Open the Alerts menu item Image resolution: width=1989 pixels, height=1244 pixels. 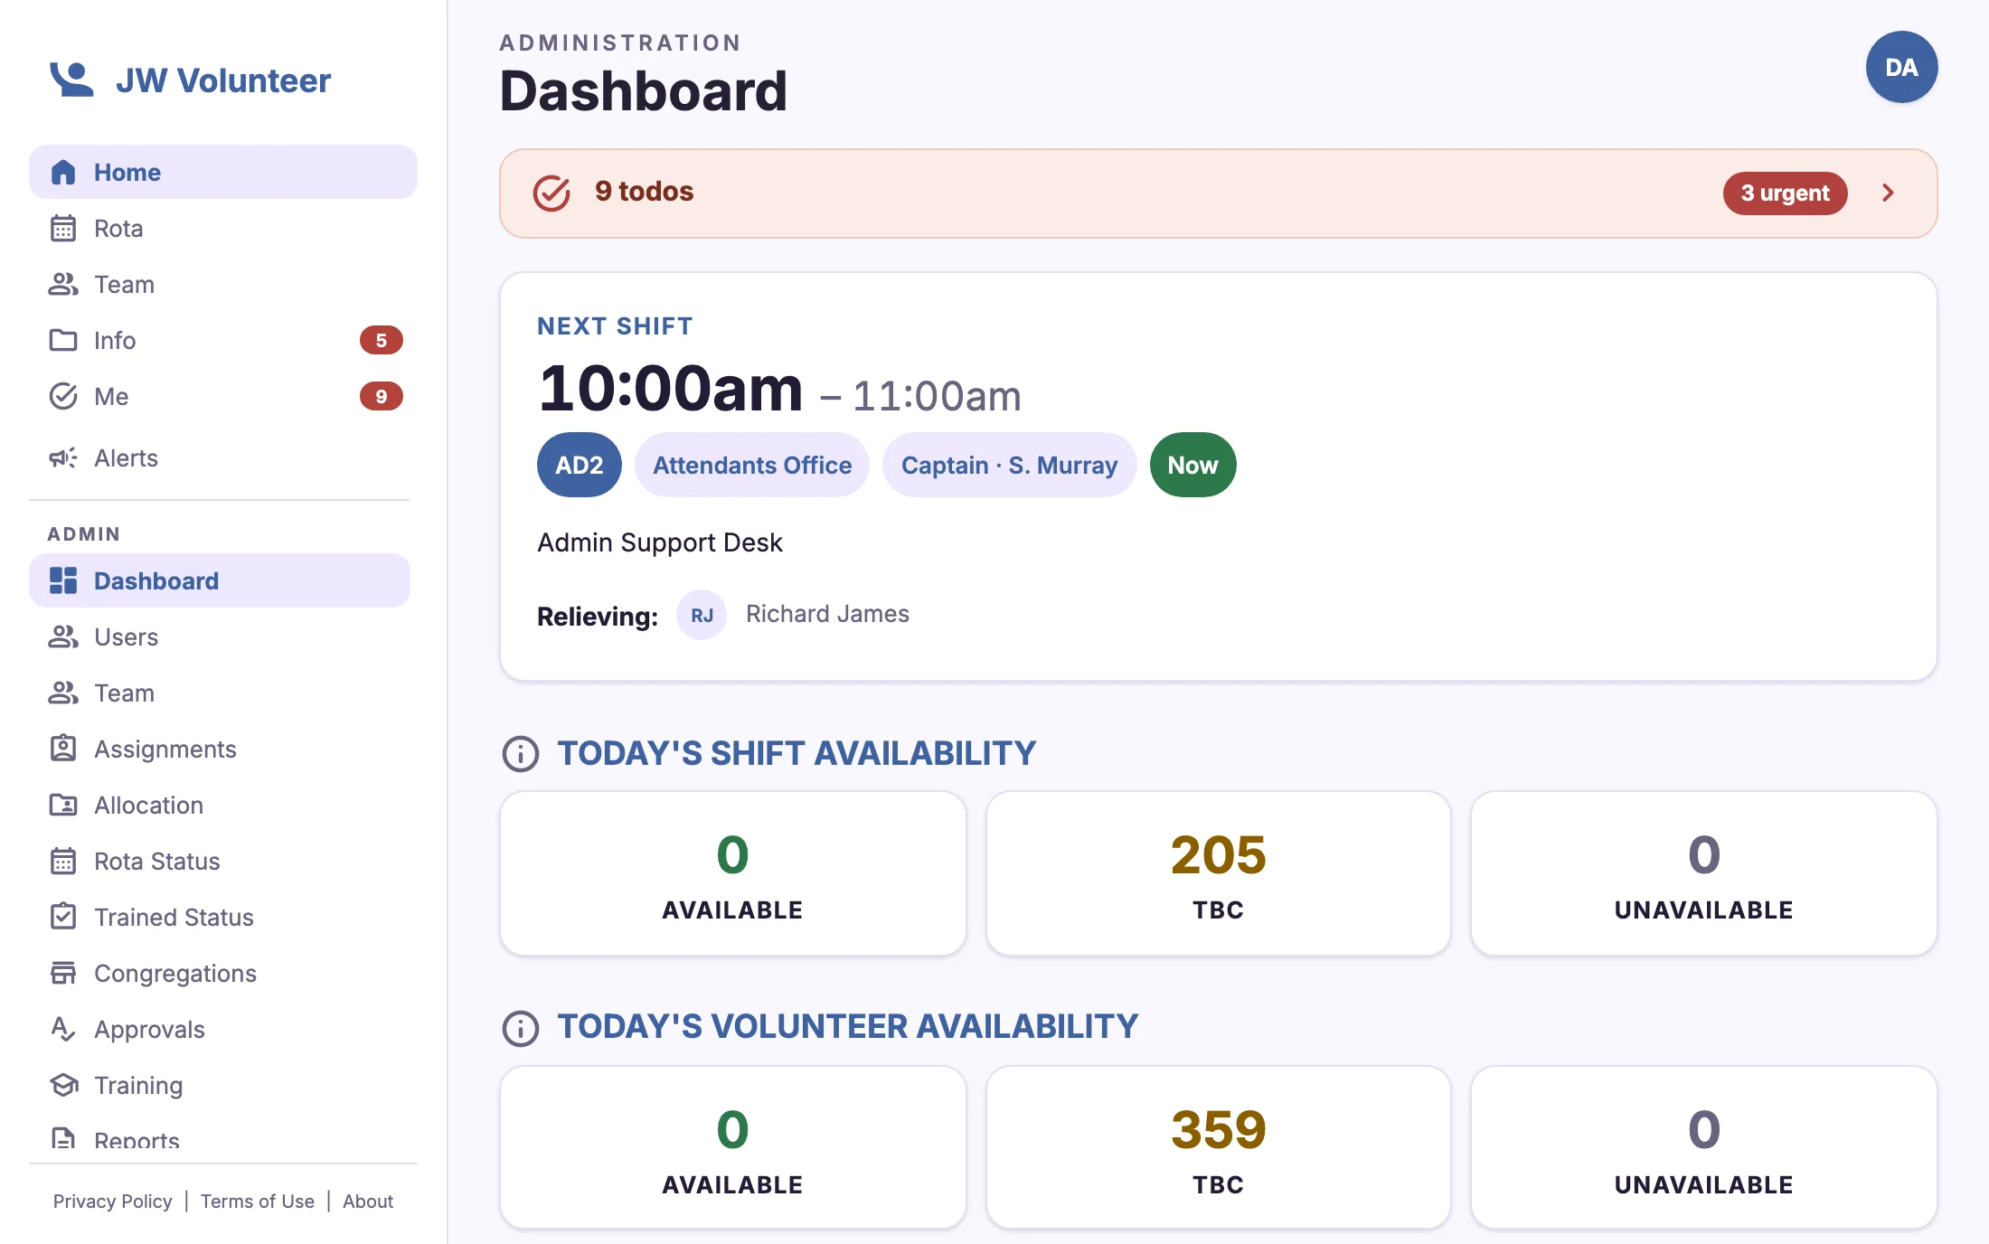click(223, 457)
